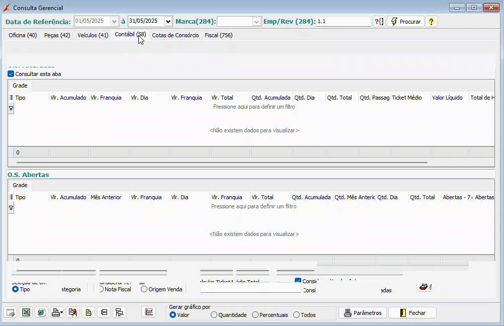Select Quantidade for chart generation
The image size is (504, 326).
click(x=214, y=315)
